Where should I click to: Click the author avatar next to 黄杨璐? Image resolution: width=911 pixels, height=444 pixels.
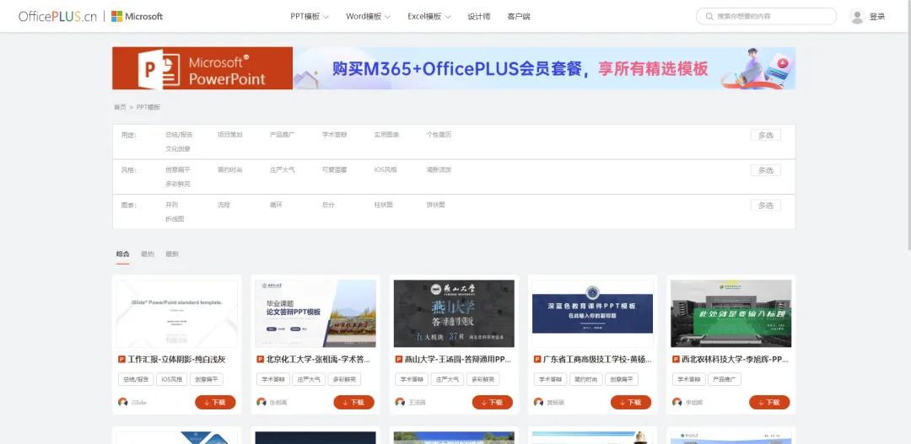[538, 402]
